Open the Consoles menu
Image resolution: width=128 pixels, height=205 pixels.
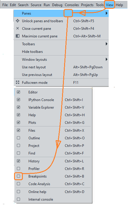click(72, 5)
